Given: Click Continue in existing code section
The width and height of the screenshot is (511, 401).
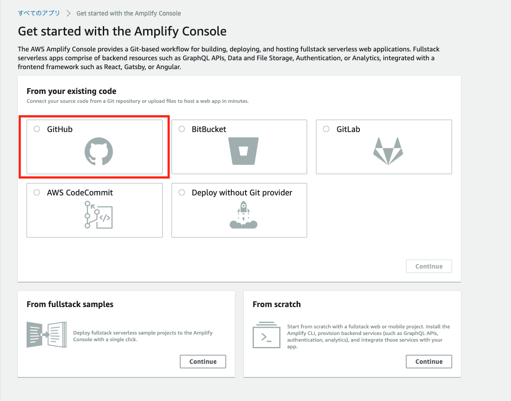Looking at the screenshot, I should click(429, 266).
